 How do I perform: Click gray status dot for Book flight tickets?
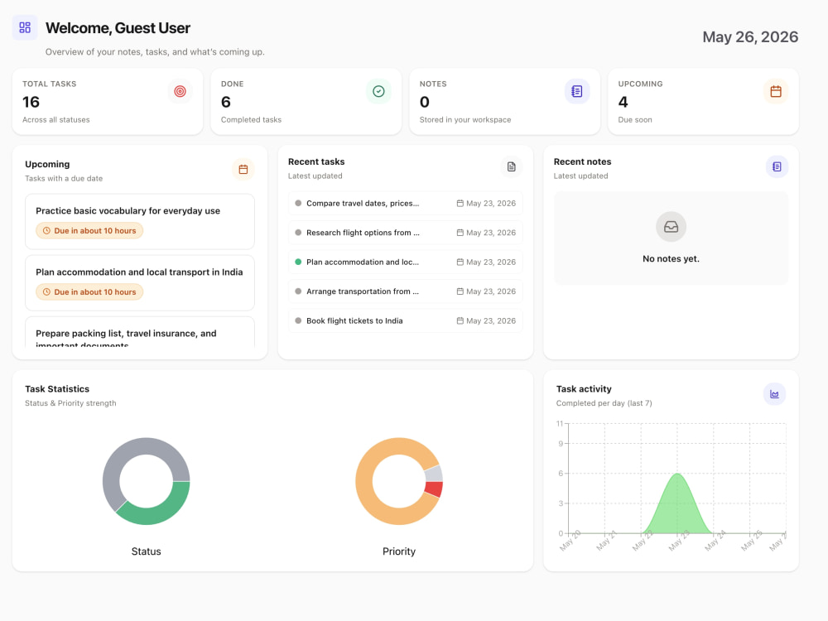coord(298,321)
